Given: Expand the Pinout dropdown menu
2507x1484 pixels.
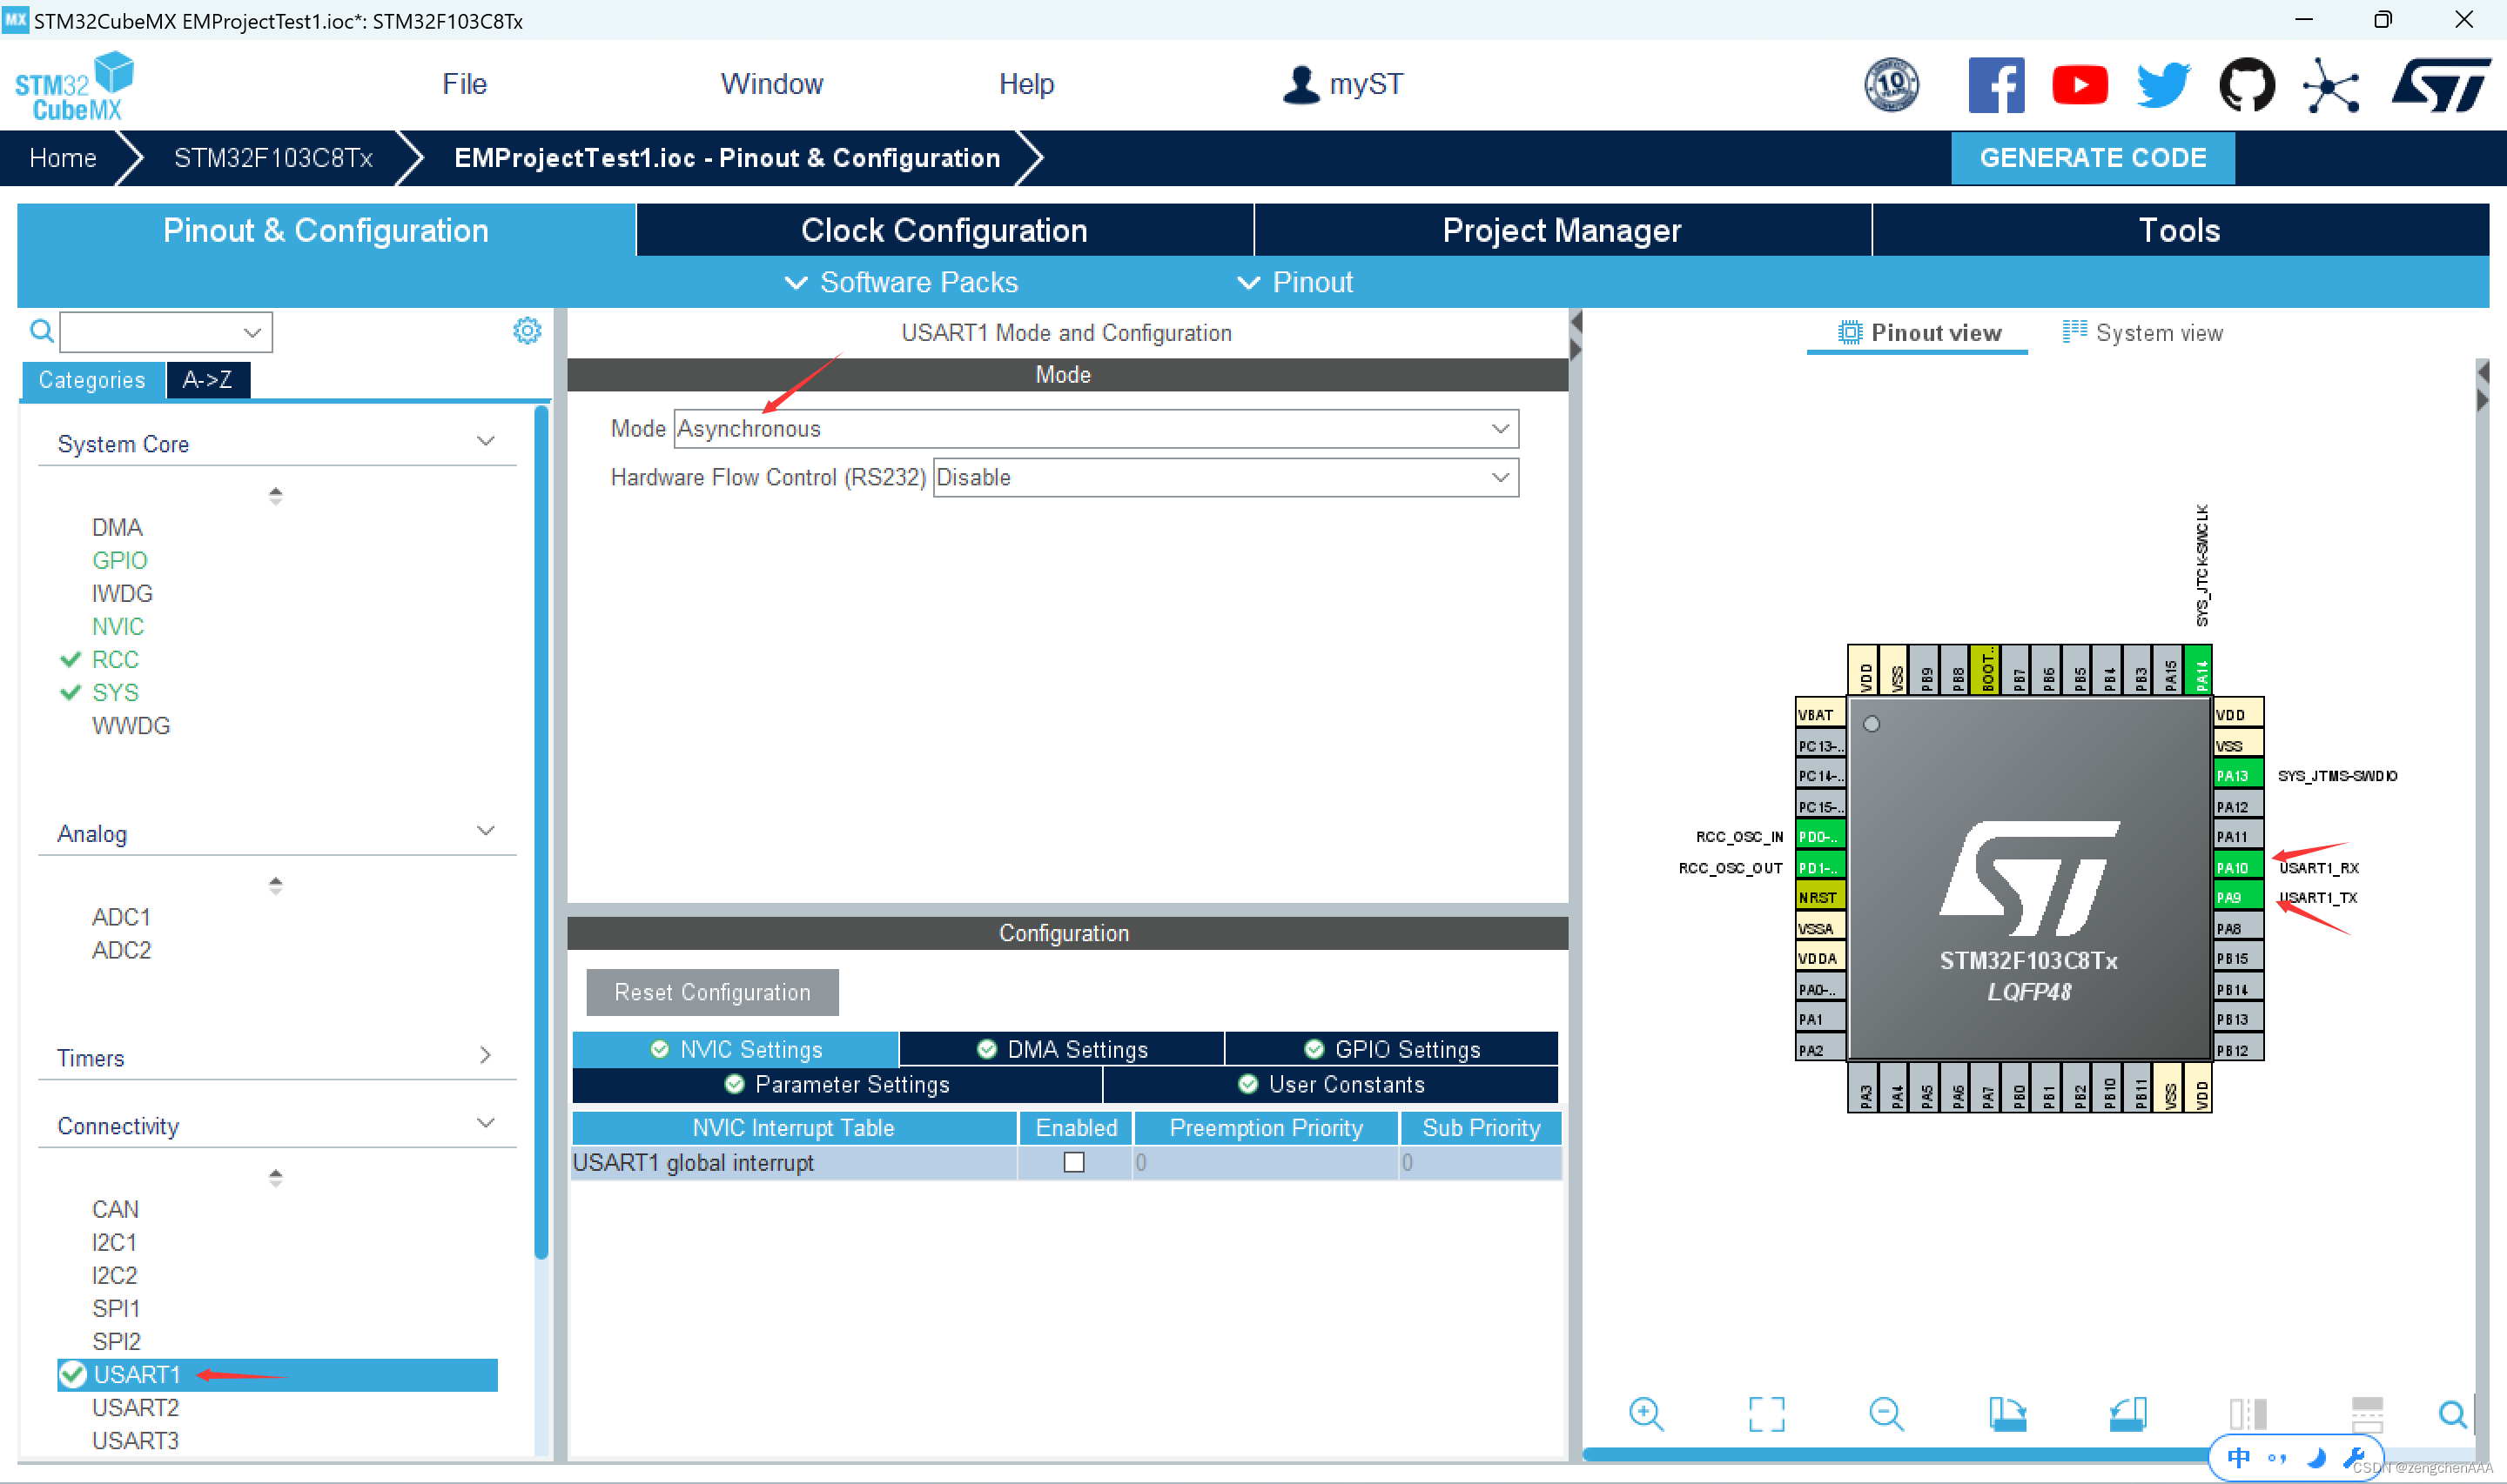Looking at the screenshot, I should (1295, 282).
